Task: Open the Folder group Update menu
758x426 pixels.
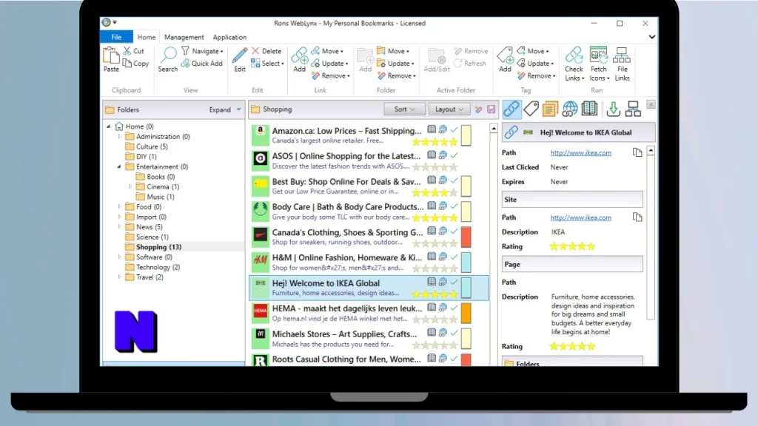Action: pos(395,64)
